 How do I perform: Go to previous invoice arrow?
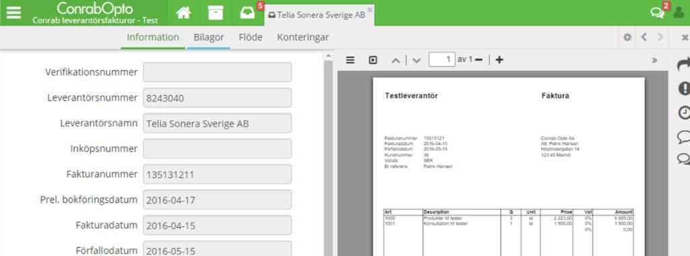point(644,37)
